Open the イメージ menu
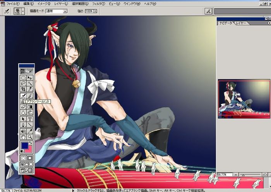The image size is (271, 192). pyautogui.click(x=44, y=3)
